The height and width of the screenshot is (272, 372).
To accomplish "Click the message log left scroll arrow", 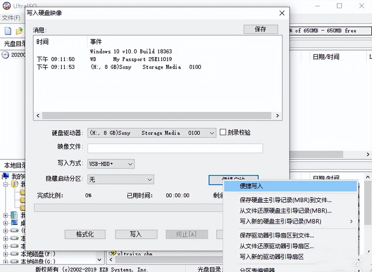I will pos(38,116).
